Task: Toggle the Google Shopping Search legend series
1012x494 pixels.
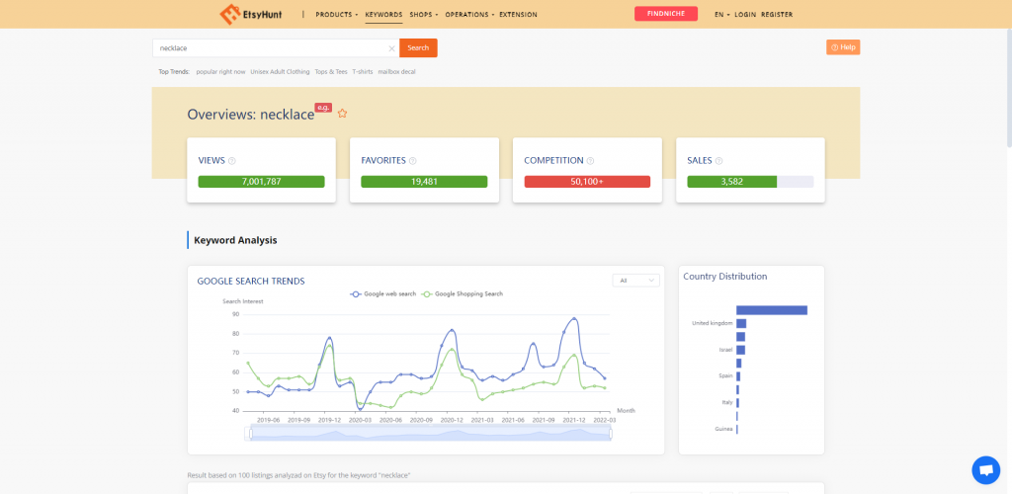Action: [x=463, y=293]
